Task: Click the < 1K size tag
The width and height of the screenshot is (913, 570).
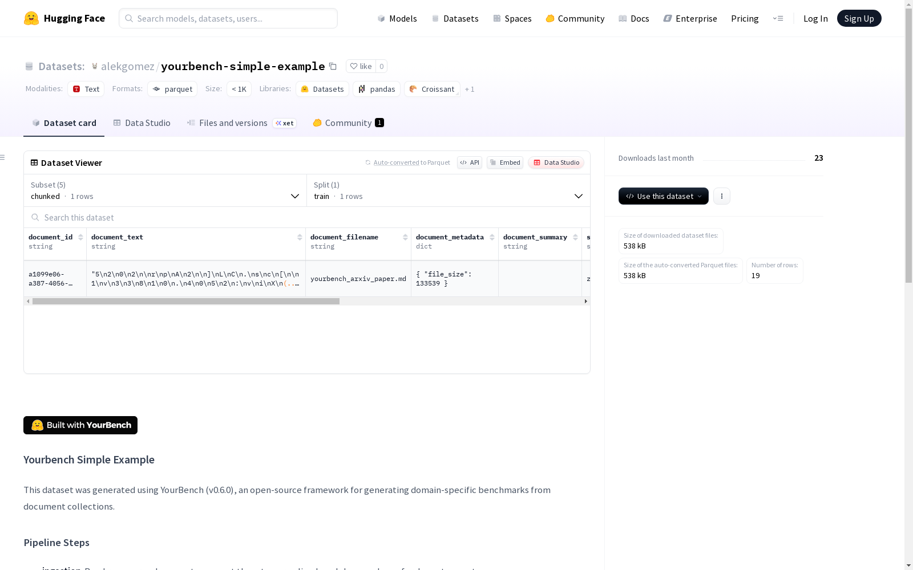Action: click(239, 89)
